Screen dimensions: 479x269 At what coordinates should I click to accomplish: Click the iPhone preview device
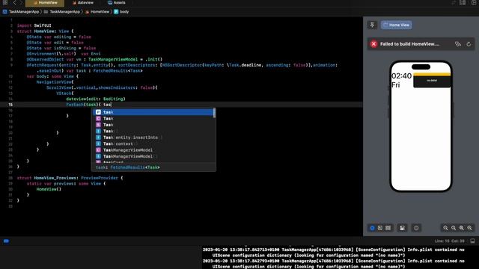[421, 126]
